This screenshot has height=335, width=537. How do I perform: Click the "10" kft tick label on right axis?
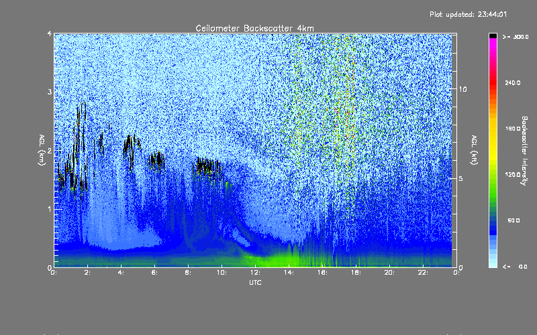pyautogui.click(x=462, y=89)
